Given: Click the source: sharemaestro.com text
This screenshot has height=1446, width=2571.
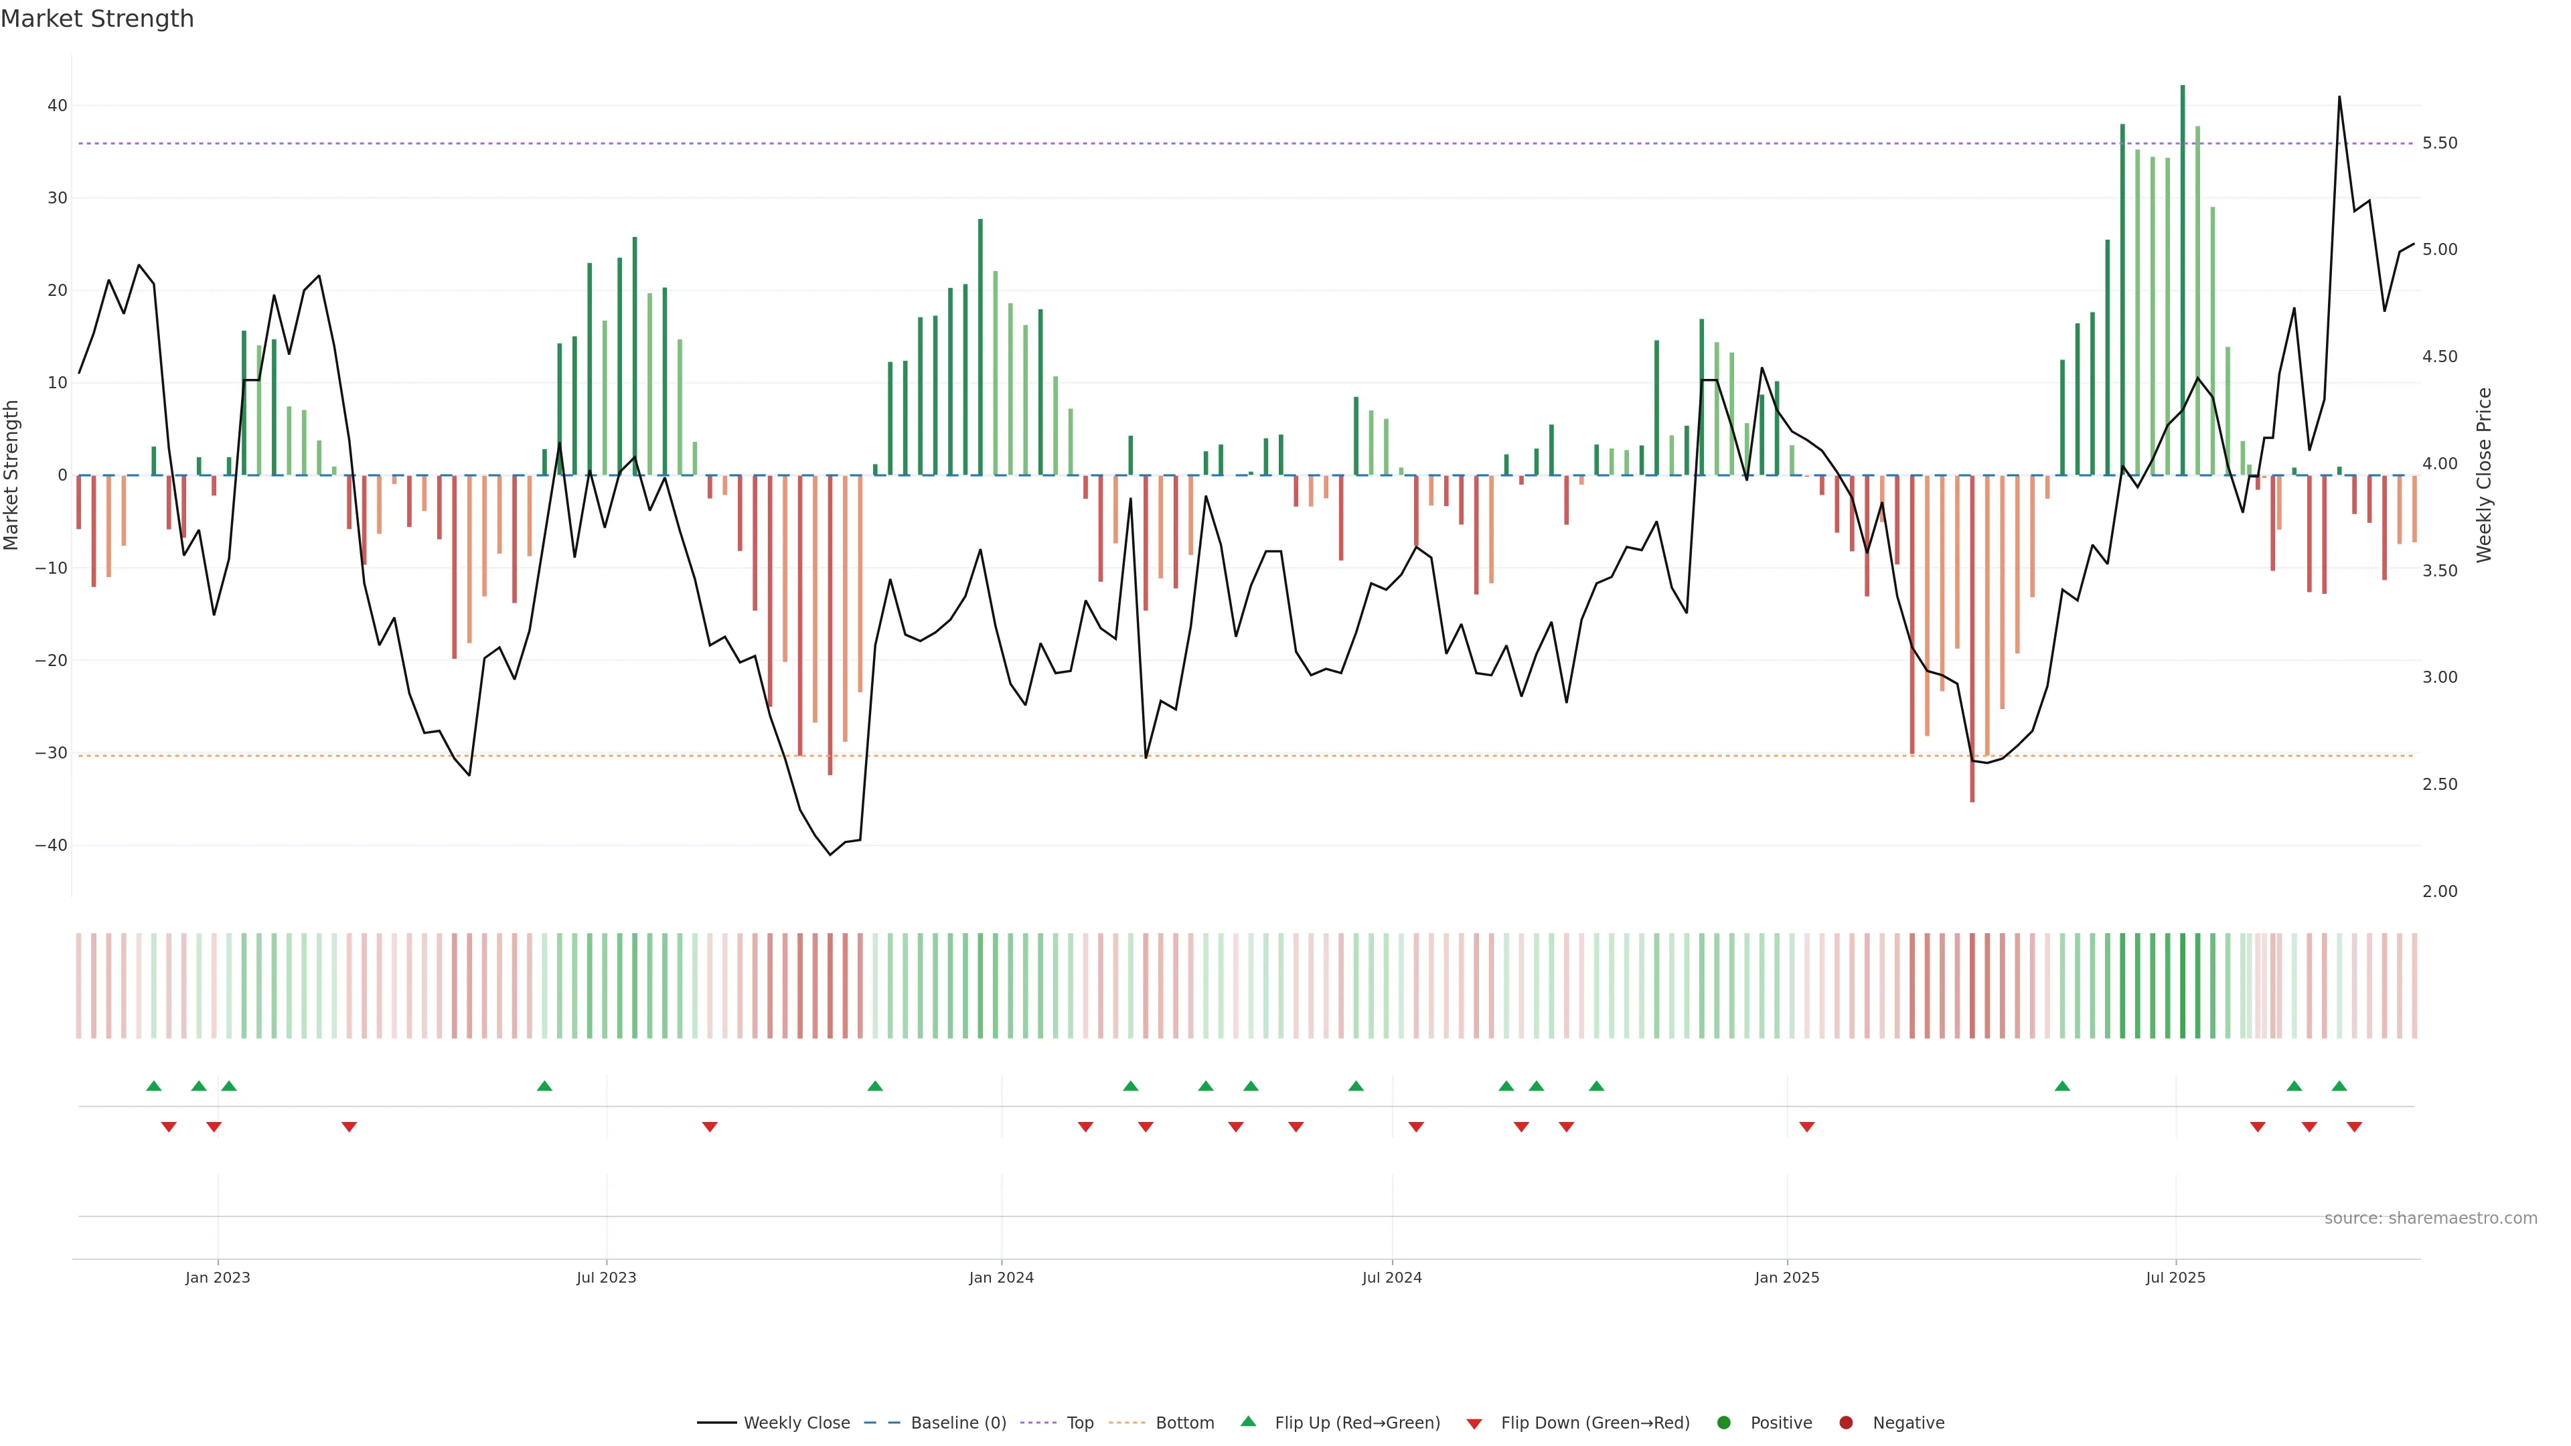Looking at the screenshot, I should point(2430,1218).
